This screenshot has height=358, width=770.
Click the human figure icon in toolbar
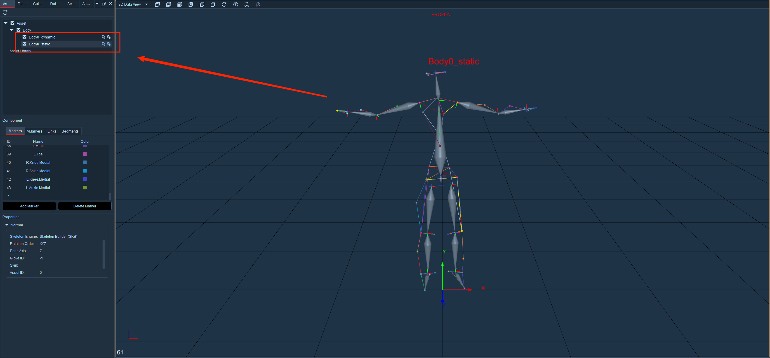pyautogui.click(x=236, y=4)
